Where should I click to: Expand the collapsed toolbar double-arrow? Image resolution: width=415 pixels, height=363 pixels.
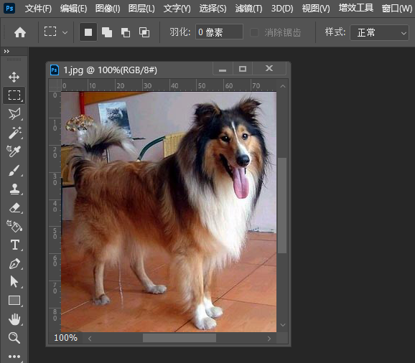click(6, 51)
